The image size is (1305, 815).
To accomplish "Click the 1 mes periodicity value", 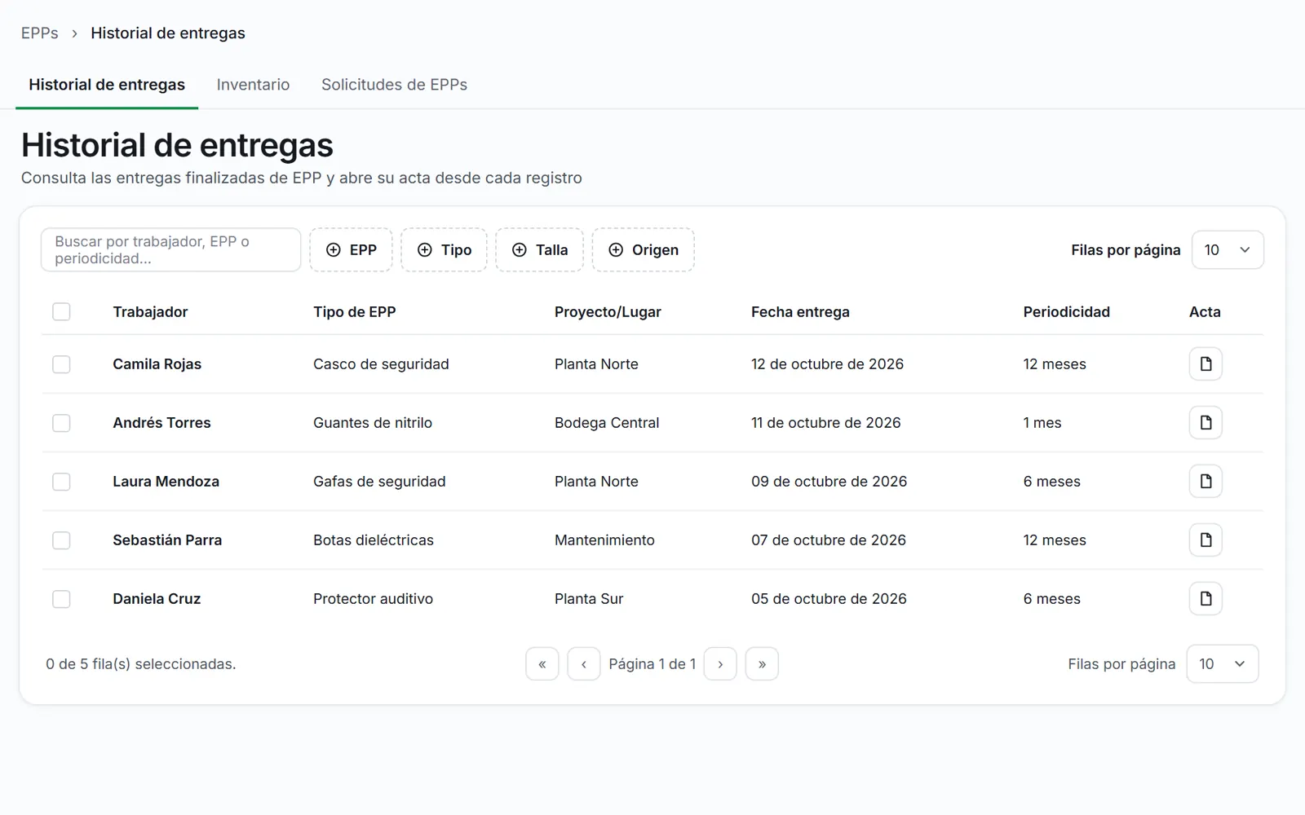I will (1042, 422).
